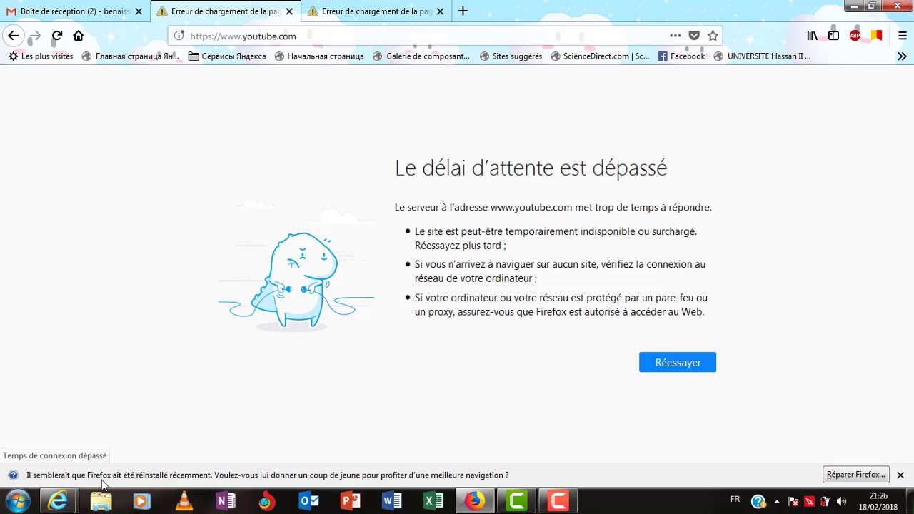Open Excel from taskbar
The width and height of the screenshot is (914, 514).
coord(433,501)
